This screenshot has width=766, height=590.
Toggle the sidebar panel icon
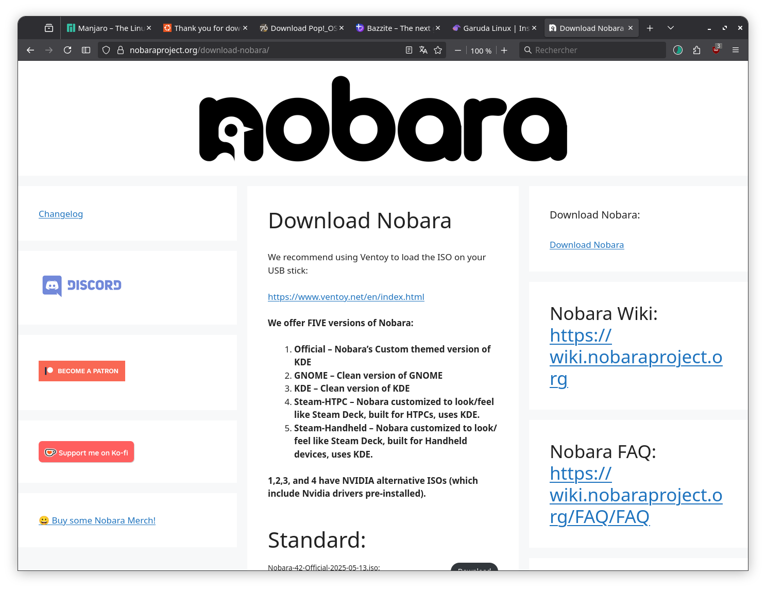coord(86,50)
